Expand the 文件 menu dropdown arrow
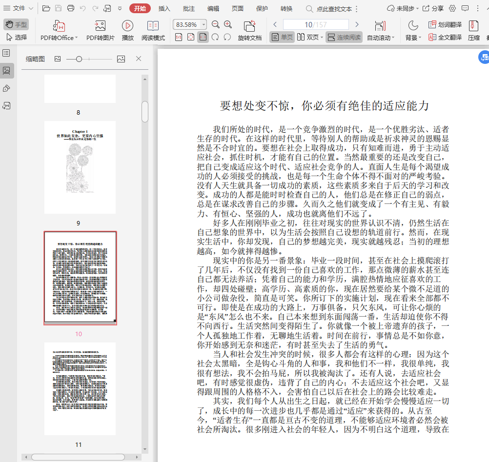The width and height of the screenshot is (489, 462). (x=31, y=8)
